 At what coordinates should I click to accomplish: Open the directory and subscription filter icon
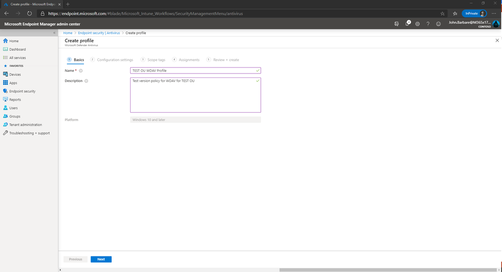click(396, 24)
